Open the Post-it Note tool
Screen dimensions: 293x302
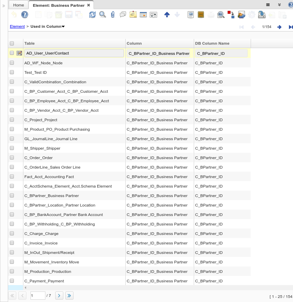click(x=133, y=15)
